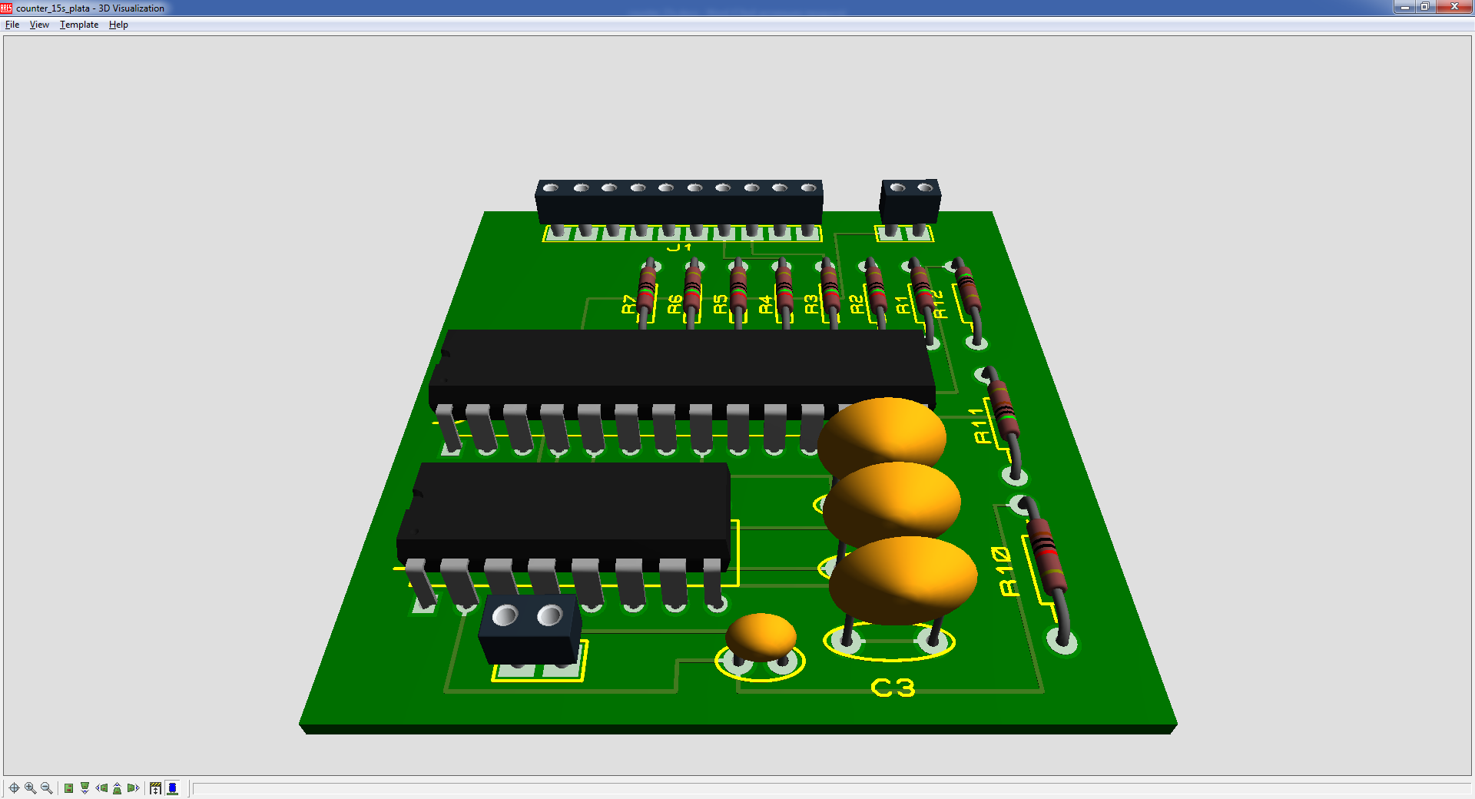Zoom in with the magnifier plus icon

point(30,787)
